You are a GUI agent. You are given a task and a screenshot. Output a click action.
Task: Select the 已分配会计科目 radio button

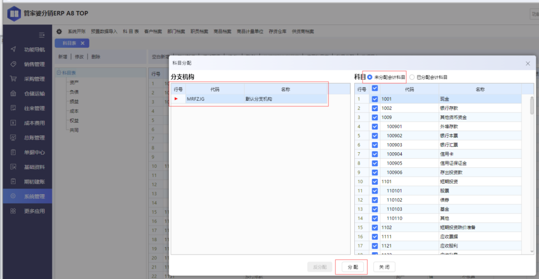pyautogui.click(x=412, y=77)
